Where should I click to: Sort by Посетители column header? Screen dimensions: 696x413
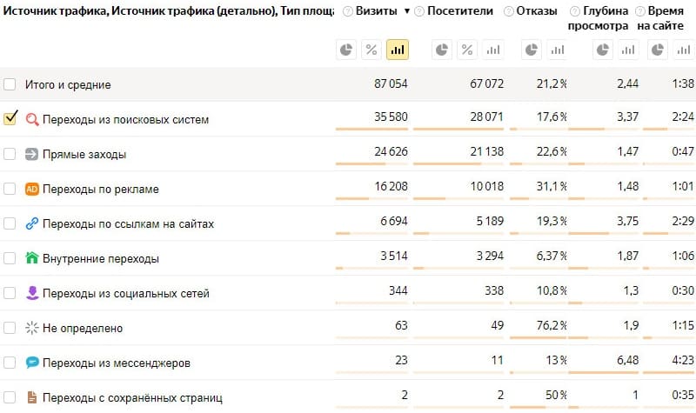(460, 11)
